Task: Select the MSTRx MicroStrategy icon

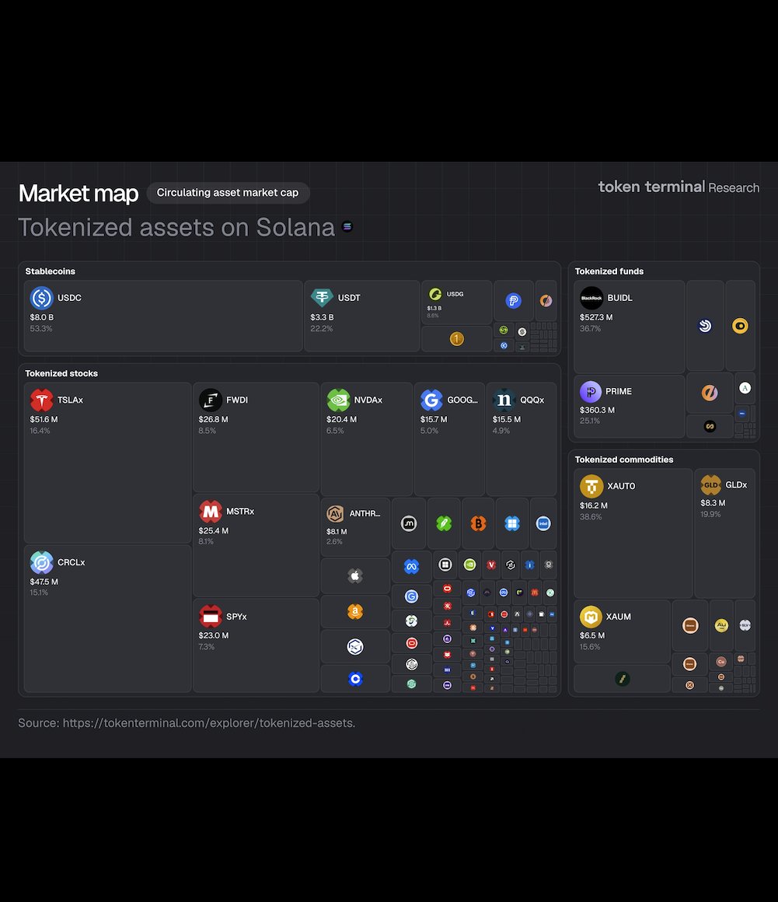Action: point(211,512)
